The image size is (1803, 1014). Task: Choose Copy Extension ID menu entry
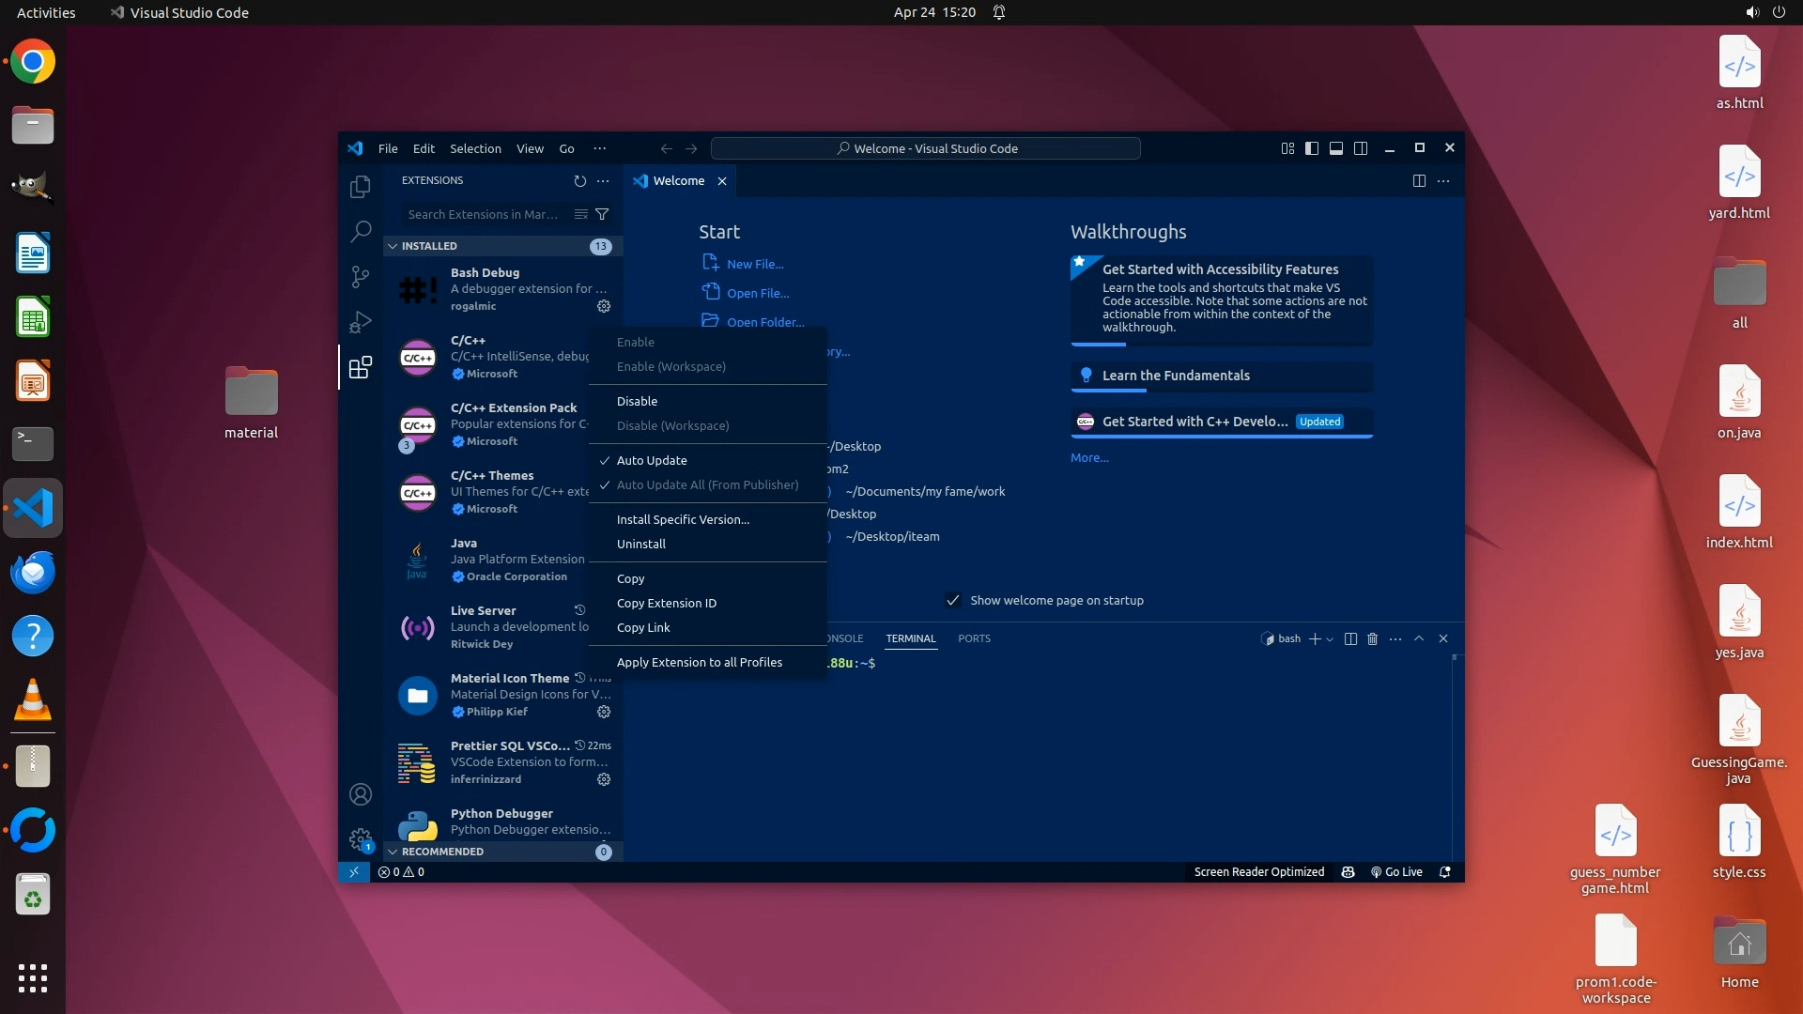(x=666, y=603)
